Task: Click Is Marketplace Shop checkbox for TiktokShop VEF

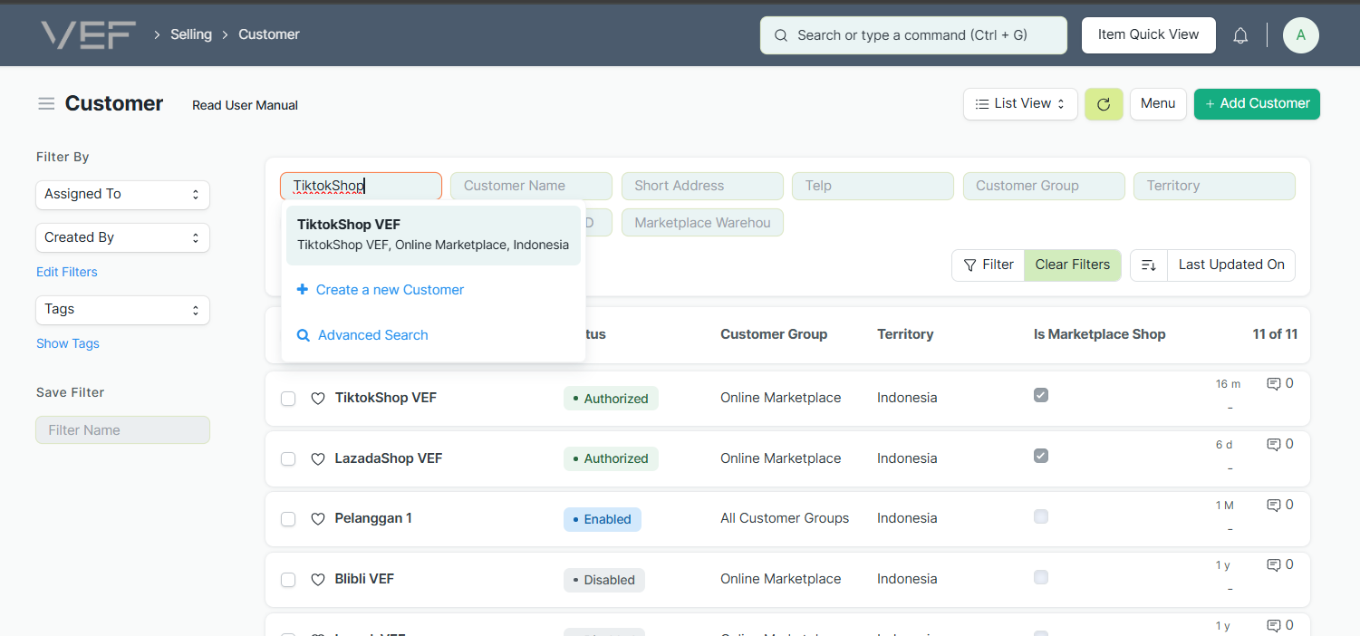Action: [x=1041, y=395]
